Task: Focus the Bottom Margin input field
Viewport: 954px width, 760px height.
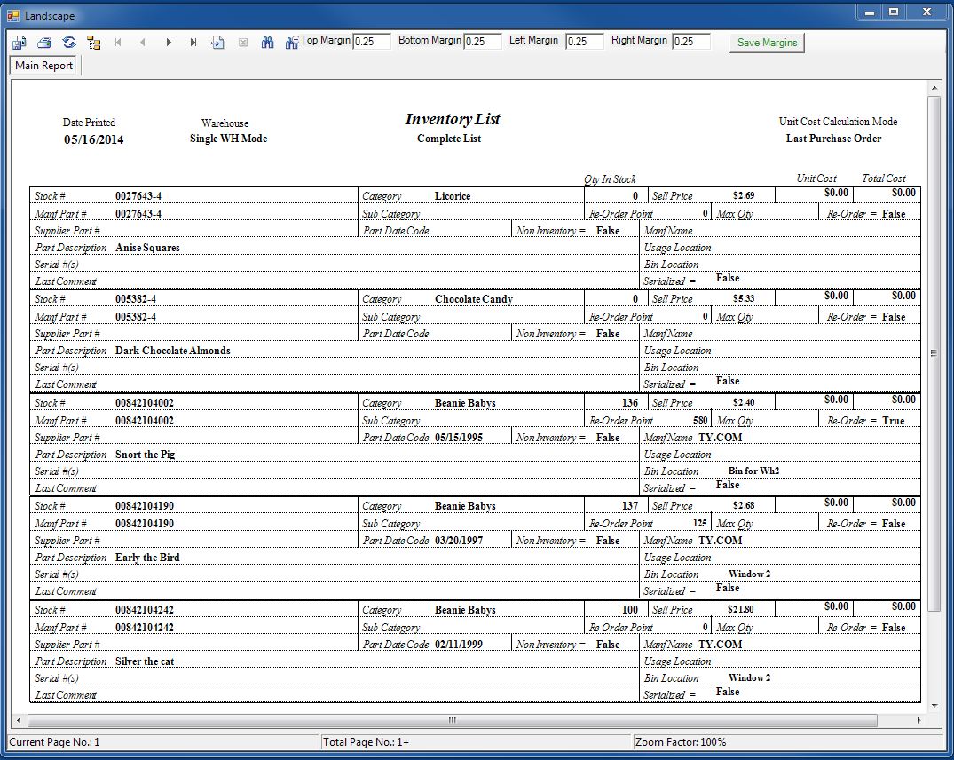Action: (483, 42)
